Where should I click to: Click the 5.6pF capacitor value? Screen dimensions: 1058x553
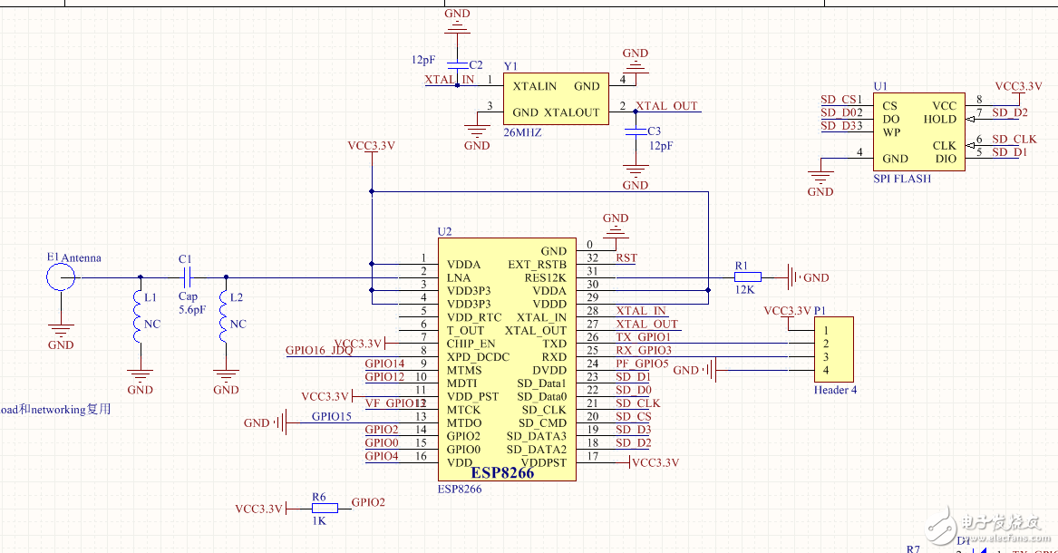coord(192,310)
